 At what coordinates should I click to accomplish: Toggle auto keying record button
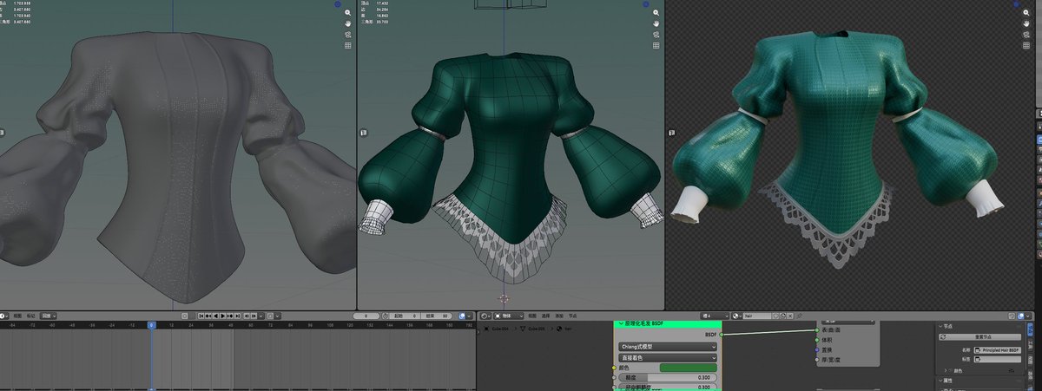pyautogui.click(x=184, y=316)
